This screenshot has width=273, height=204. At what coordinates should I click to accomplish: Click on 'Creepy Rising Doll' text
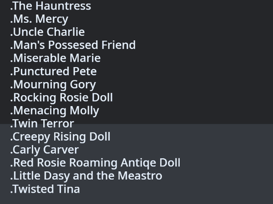coord(60,137)
